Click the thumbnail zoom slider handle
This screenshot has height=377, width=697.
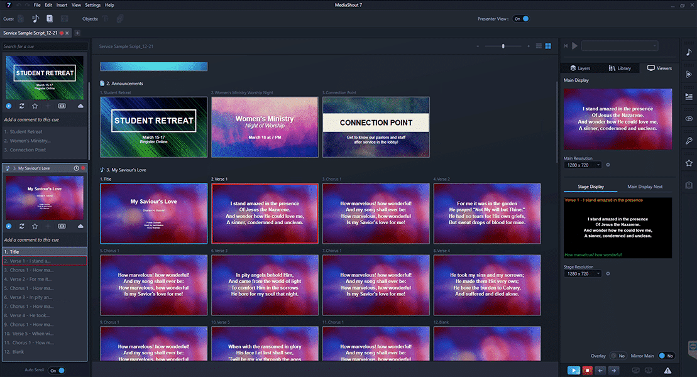click(502, 46)
